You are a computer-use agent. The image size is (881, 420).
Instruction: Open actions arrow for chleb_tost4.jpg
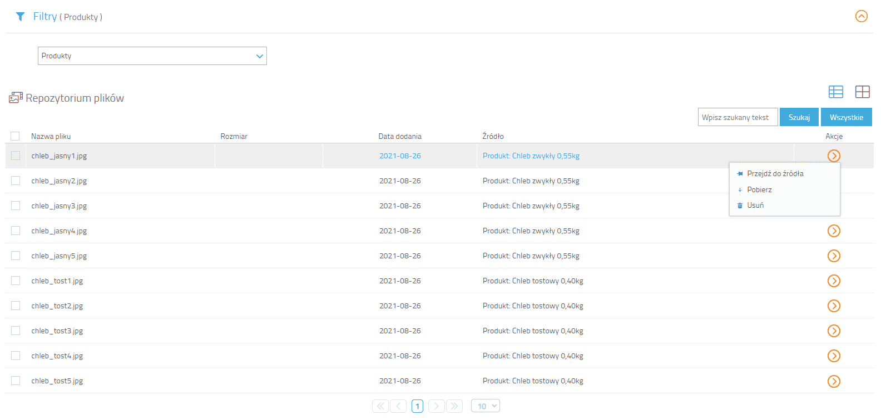coord(834,356)
